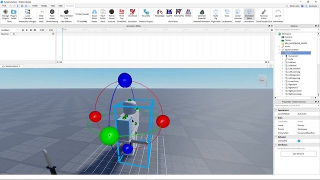Launch the Load Character plugin

pos(27,14)
